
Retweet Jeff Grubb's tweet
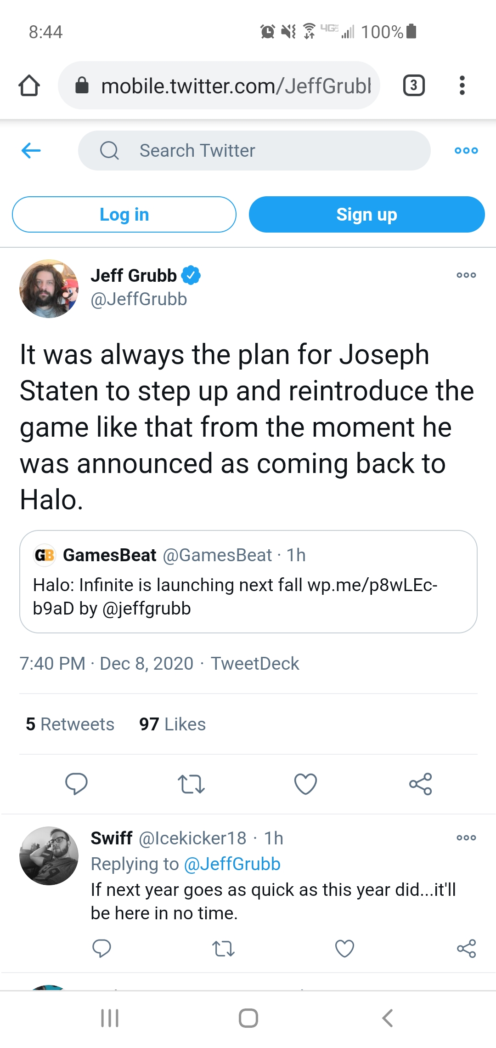[191, 784]
